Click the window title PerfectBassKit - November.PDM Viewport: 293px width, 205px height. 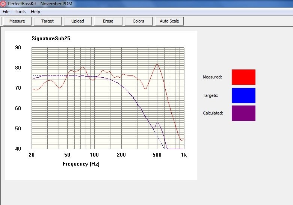[x=40, y=3]
